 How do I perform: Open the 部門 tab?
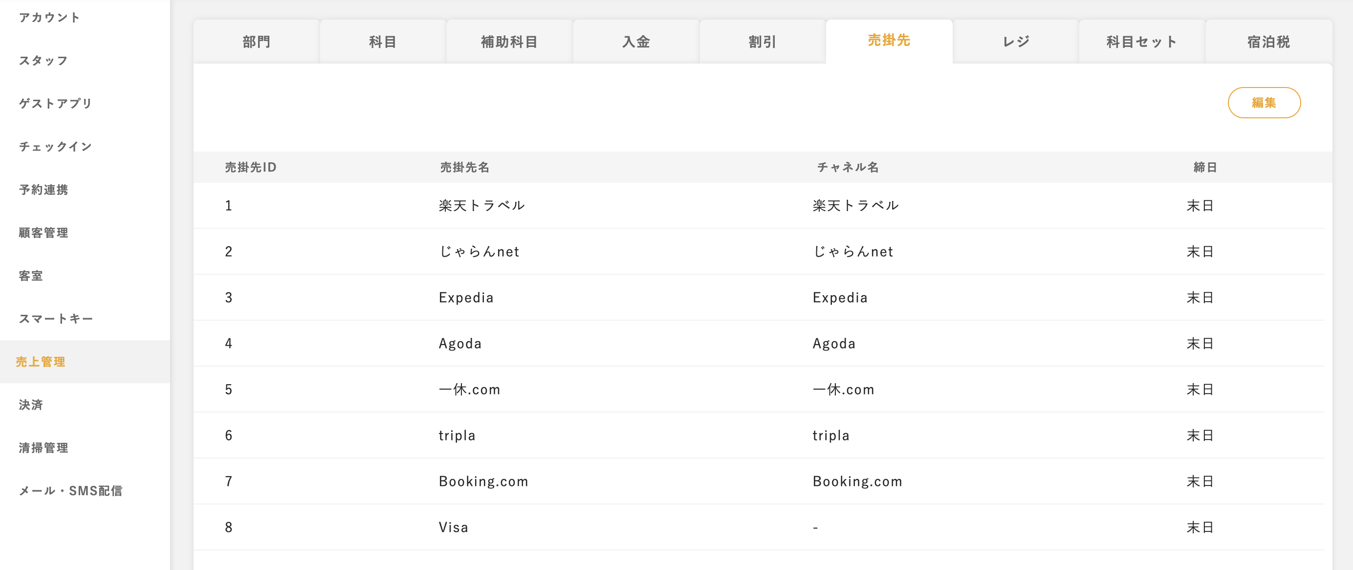(256, 42)
